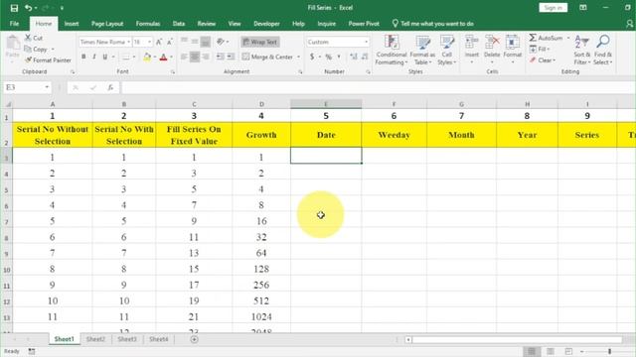Click the Paste clipboard icon
636x357 pixels.
pos(13,43)
